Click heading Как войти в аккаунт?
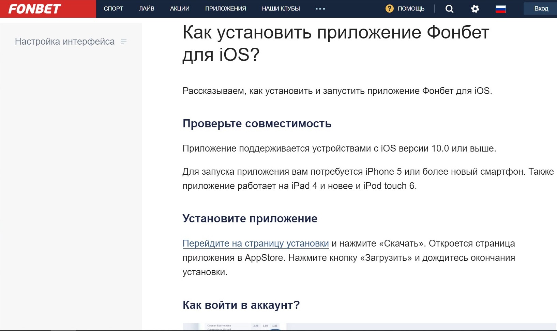The width and height of the screenshot is (557, 331). (x=241, y=305)
